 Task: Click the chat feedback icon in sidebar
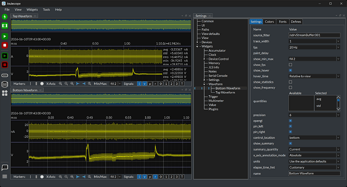[5, 167]
